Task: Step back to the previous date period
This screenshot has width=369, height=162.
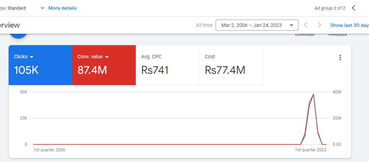Action: (306, 25)
